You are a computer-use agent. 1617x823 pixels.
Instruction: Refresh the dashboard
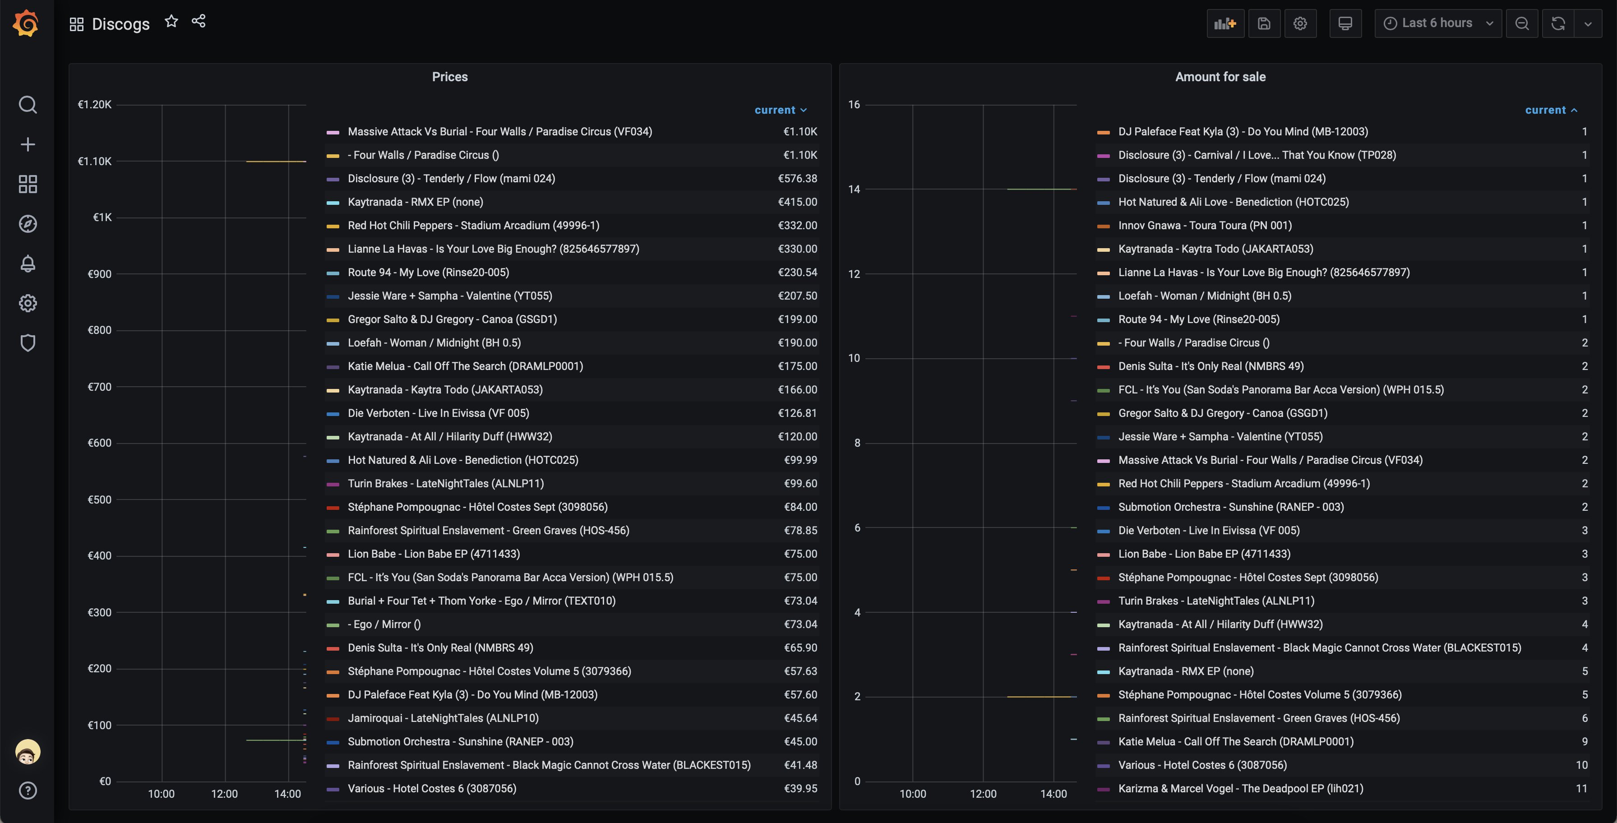click(1558, 24)
